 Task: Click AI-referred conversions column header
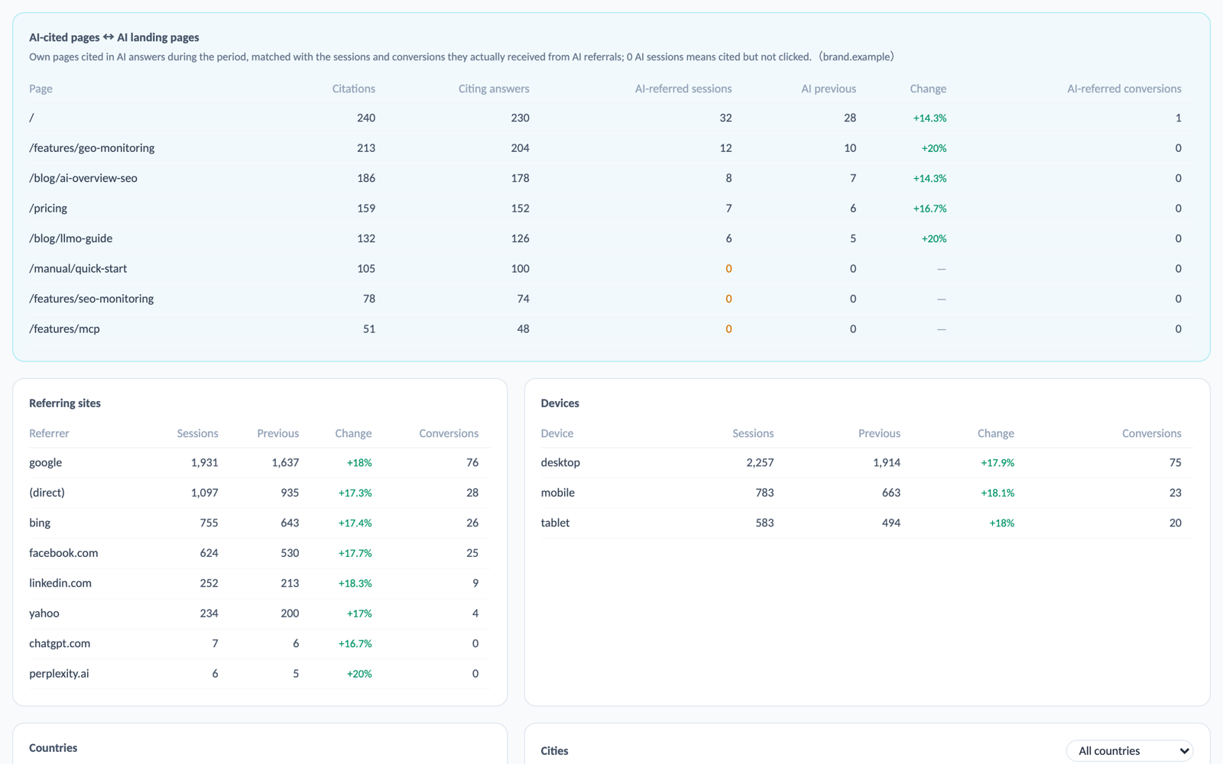click(1124, 89)
